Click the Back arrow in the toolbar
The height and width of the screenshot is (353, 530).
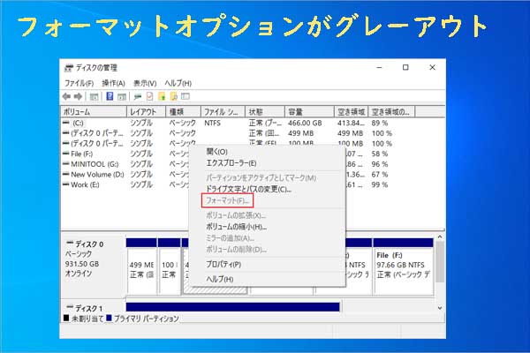66,96
